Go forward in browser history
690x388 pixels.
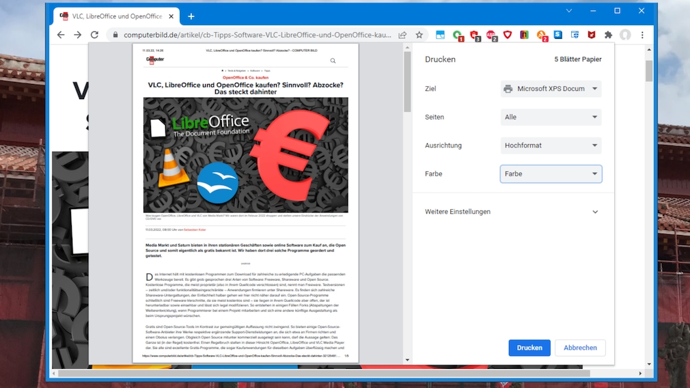click(x=77, y=35)
